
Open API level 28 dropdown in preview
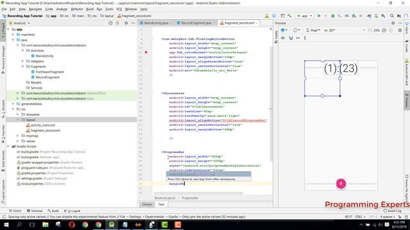330,30
